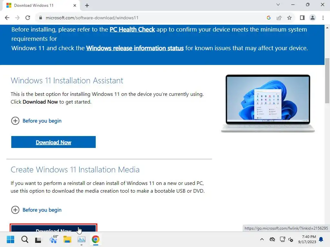Viewport: 330px width, 247px height.
Task: Click the scrollbar up arrow
Action: 327,28
